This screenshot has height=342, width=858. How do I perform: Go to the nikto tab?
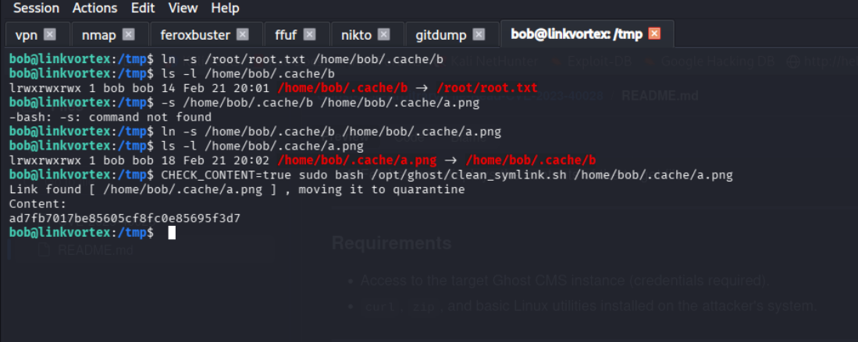356,35
